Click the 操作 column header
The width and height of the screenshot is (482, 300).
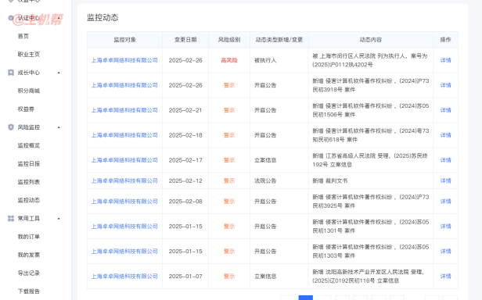pyautogui.click(x=445, y=40)
